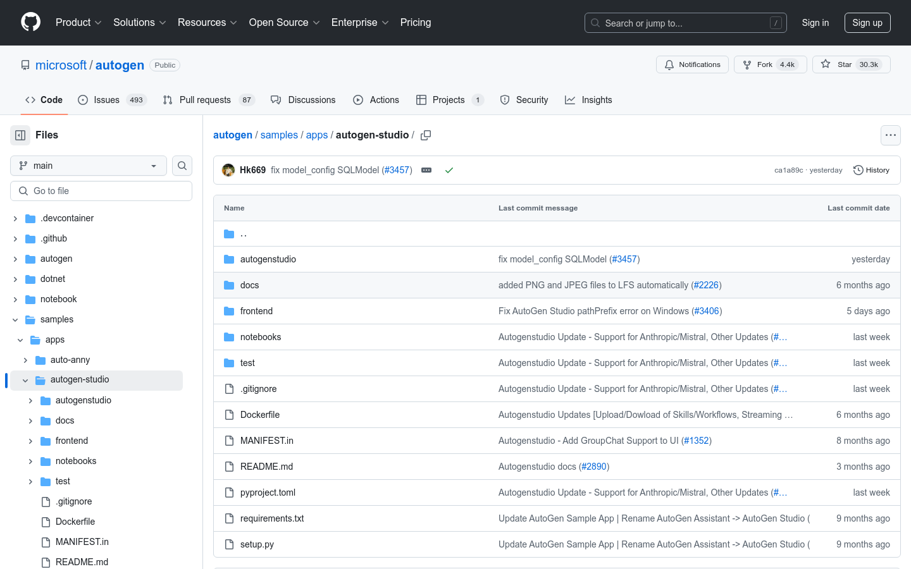
Task: Search files using magnifier button
Action: (182, 166)
